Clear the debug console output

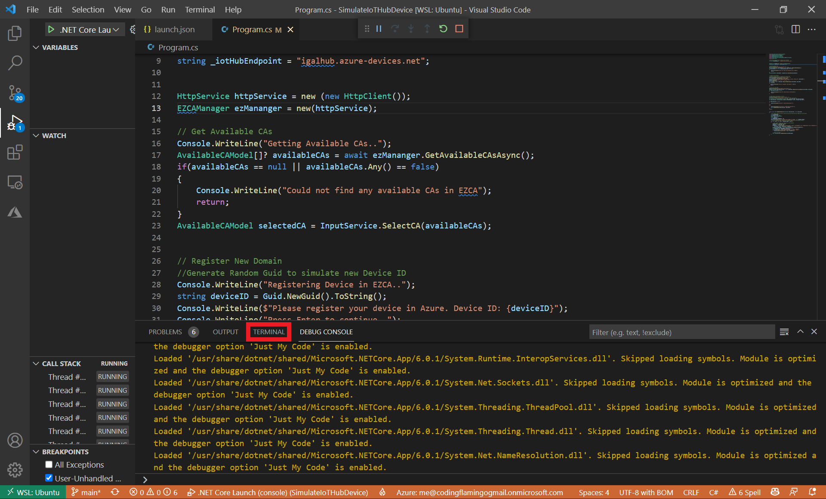pyautogui.click(x=784, y=332)
